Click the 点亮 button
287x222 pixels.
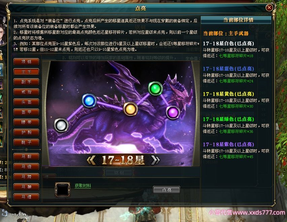click(167, 190)
